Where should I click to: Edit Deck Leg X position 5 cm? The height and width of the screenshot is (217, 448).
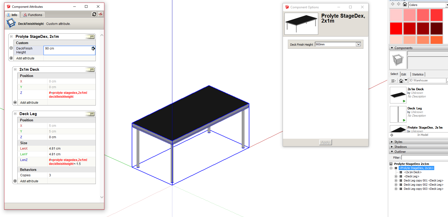click(x=71, y=126)
